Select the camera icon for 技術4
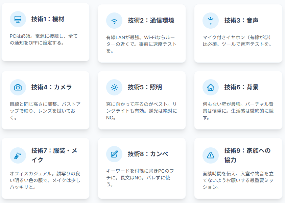The height and width of the screenshot is (203, 285). pos(18,87)
